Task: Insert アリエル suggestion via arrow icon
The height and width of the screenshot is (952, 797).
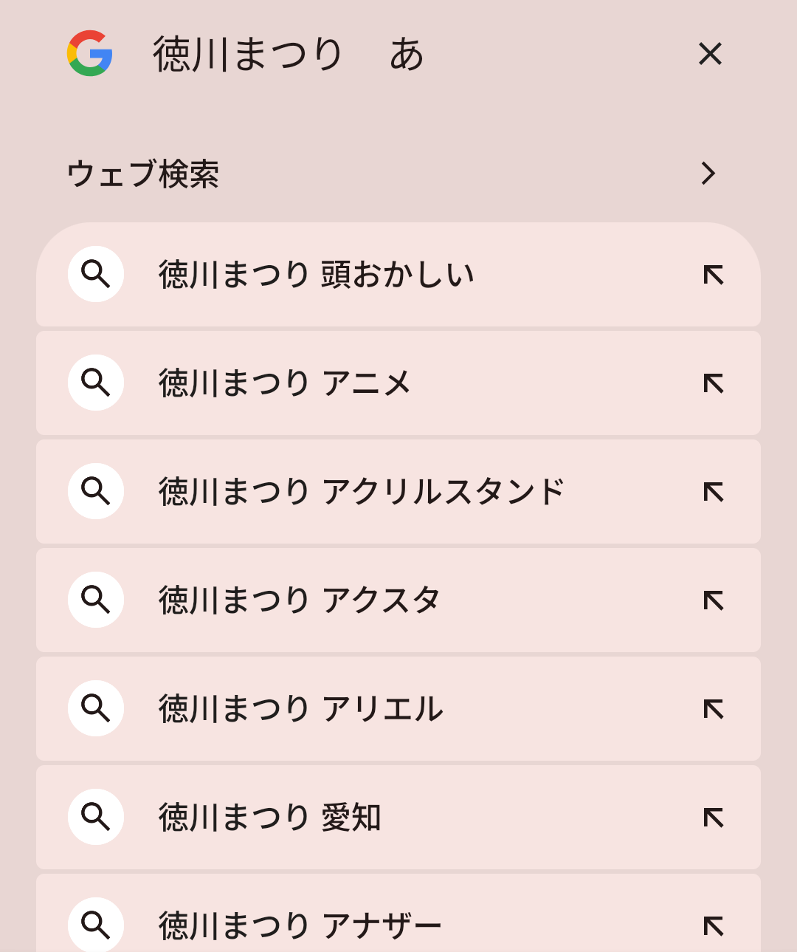Action: click(713, 709)
